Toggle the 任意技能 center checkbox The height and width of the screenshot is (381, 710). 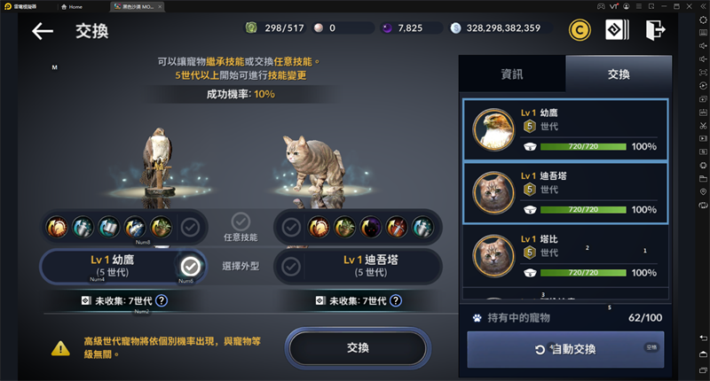[x=241, y=222]
